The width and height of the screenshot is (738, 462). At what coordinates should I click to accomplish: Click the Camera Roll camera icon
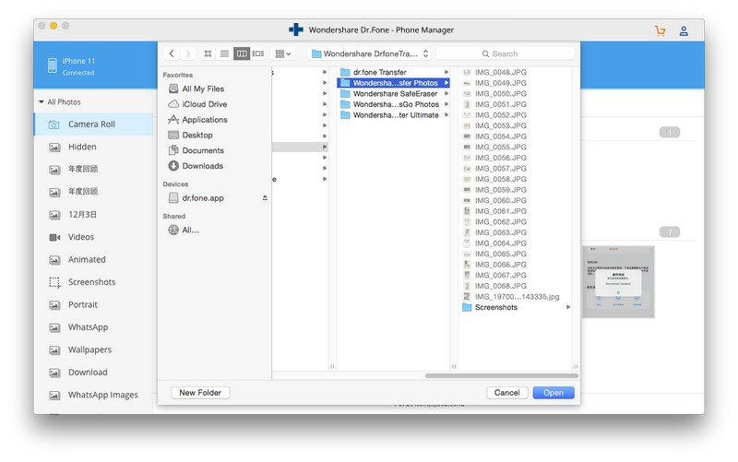(54, 124)
